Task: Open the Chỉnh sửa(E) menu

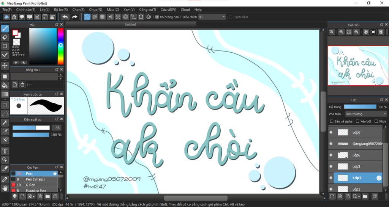Action: point(25,9)
